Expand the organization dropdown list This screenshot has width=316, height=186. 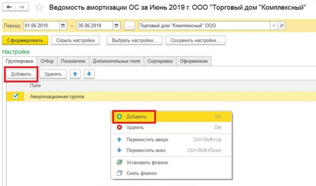click(x=274, y=25)
